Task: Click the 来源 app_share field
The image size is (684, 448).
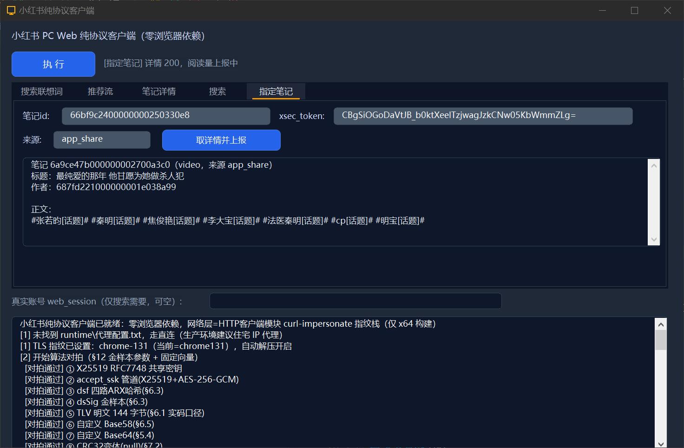Action: pyautogui.click(x=102, y=139)
